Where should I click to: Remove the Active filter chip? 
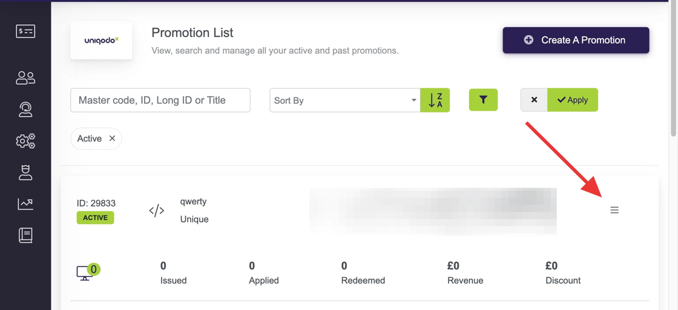coord(112,139)
